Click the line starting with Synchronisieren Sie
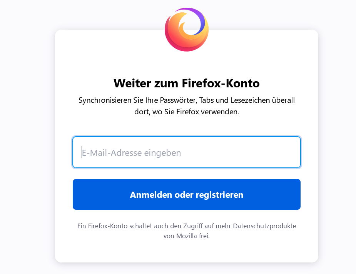356x274 pixels. tap(186, 100)
